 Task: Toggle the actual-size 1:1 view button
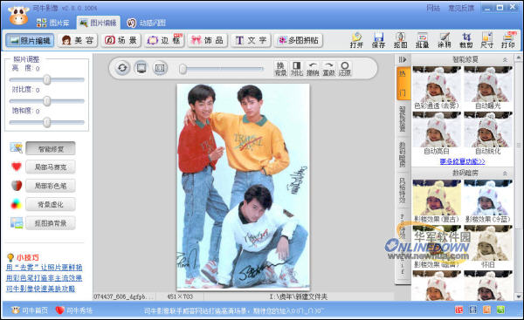click(x=160, y=68)
